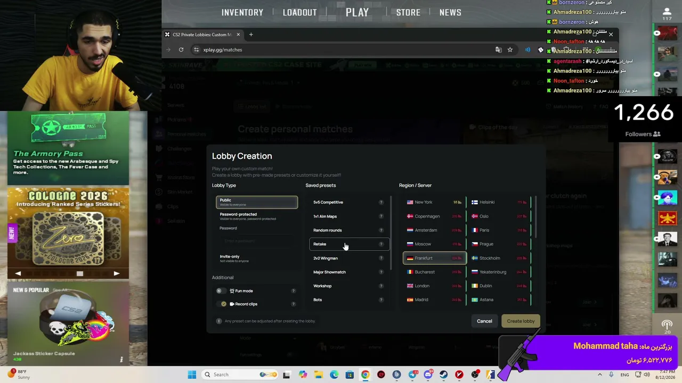
Task: Open the CS2 INVENTORY menu
Action: [242, 12]
